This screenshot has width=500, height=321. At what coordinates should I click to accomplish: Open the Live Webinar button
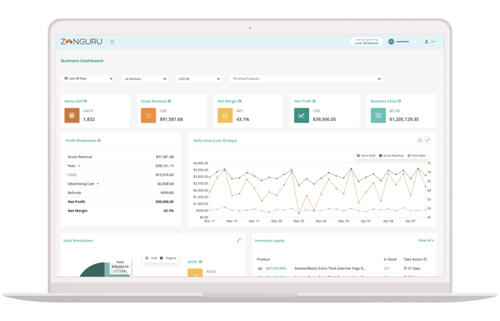click(366, 42)
